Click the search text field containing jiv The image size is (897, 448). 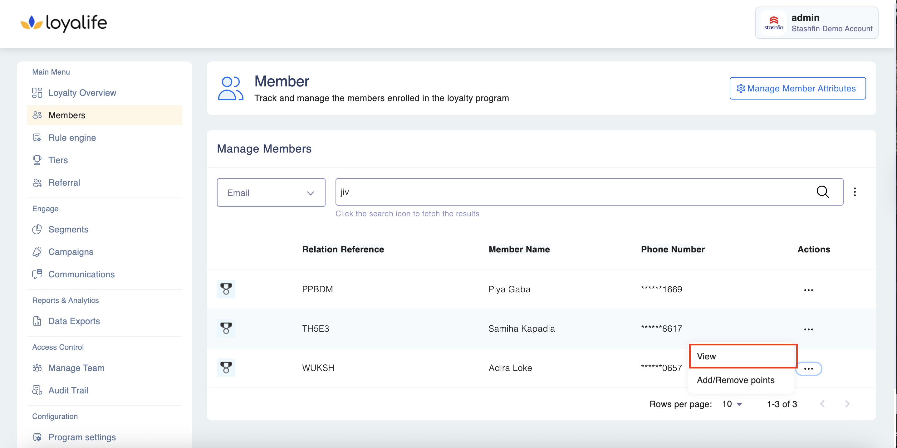(x=571, y=192)
